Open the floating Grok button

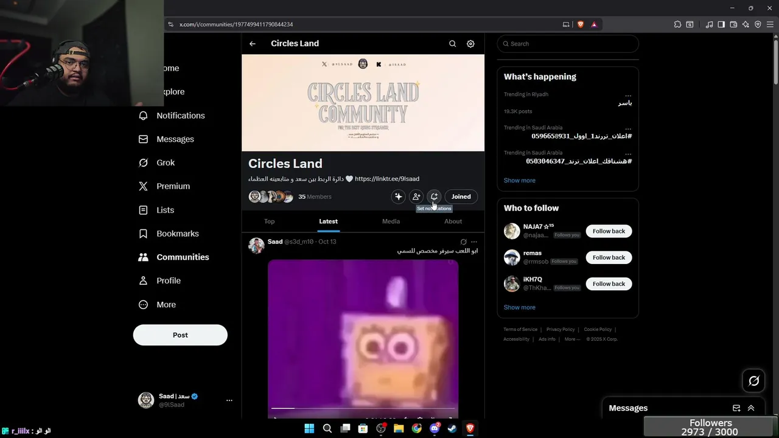click(x=753, y=381)
